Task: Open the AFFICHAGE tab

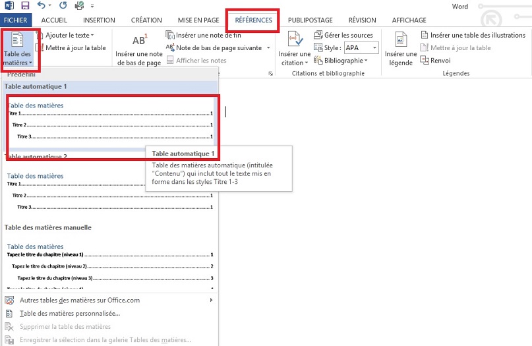Action: [409, 20]
